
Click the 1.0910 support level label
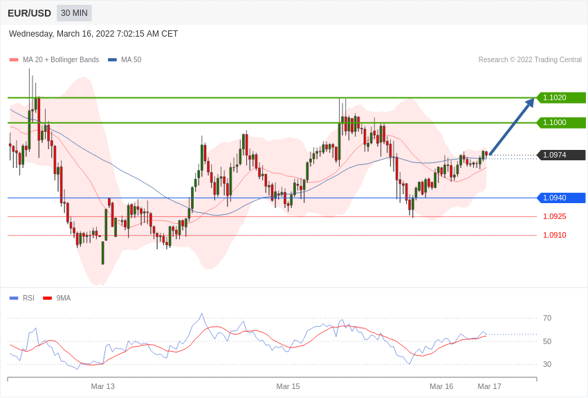pyautogui.click(x=555, y=235)
